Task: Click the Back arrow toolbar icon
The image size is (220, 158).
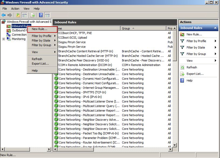Action: tap(4, 15)
